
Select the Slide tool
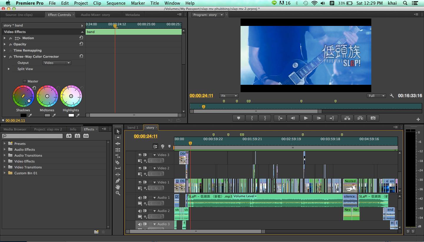point(118,175)
